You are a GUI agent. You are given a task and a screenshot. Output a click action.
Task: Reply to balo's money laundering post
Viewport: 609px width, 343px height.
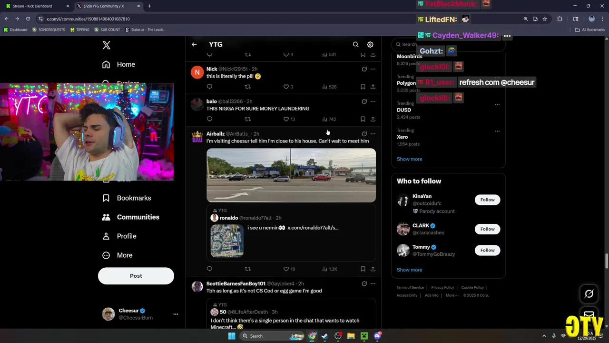(209, 119)
